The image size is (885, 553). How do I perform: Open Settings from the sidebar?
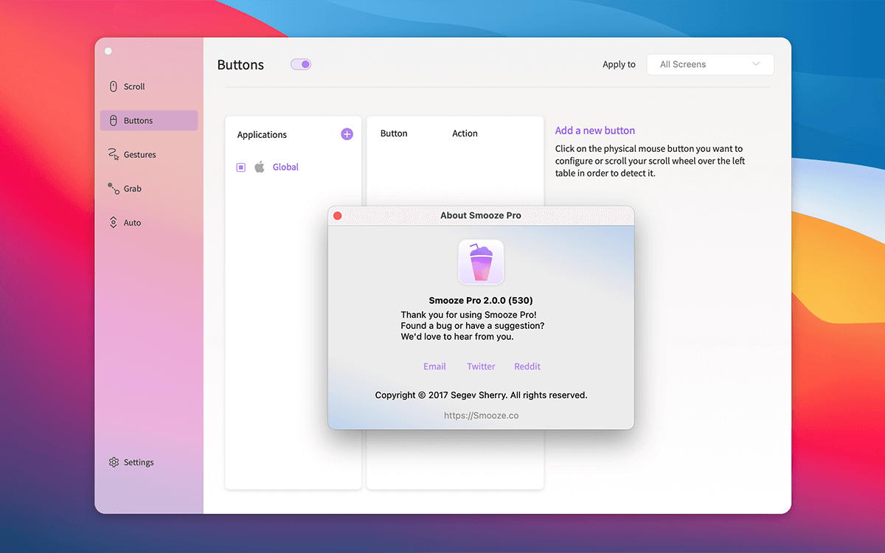tap(149, 462)
